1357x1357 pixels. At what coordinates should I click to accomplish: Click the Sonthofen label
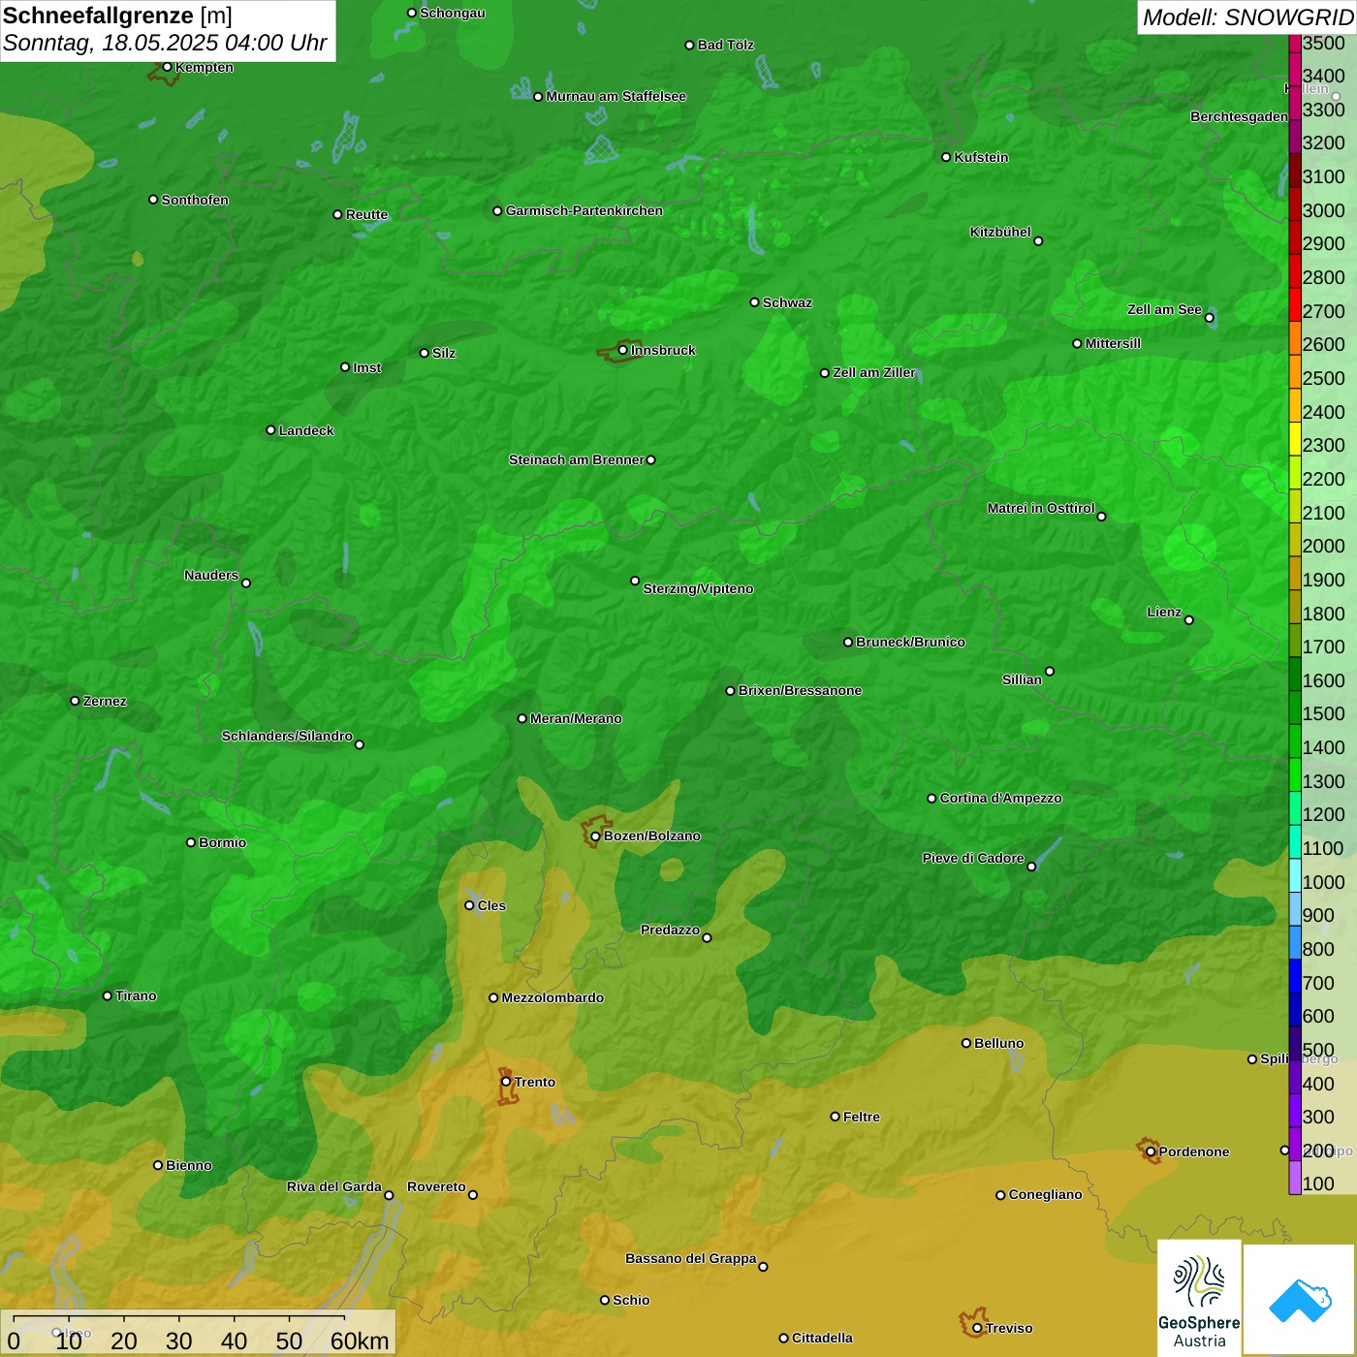(195, 200)
